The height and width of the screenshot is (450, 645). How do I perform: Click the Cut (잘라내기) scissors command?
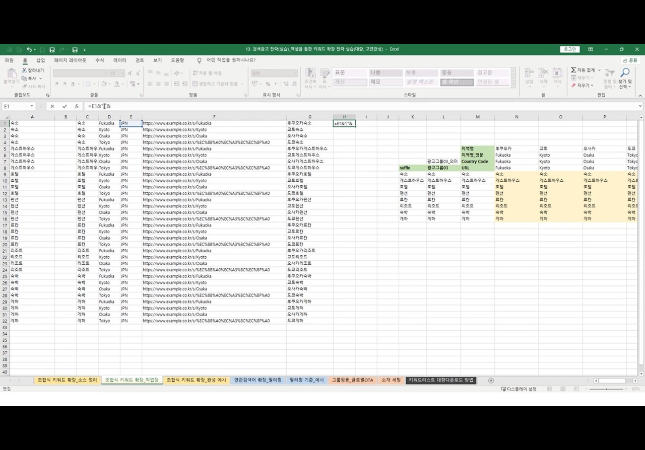point(33,70)
